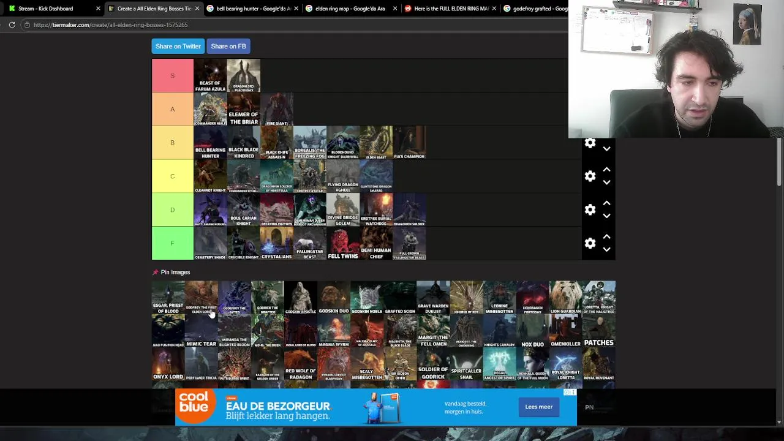Select Demi Human Chief image
The image size is (784, 441).
coord(376,244)
